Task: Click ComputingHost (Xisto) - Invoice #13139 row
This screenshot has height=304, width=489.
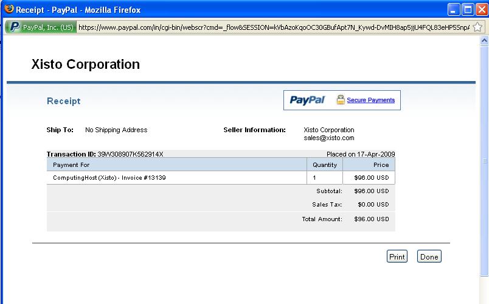Action: point(221,177)
